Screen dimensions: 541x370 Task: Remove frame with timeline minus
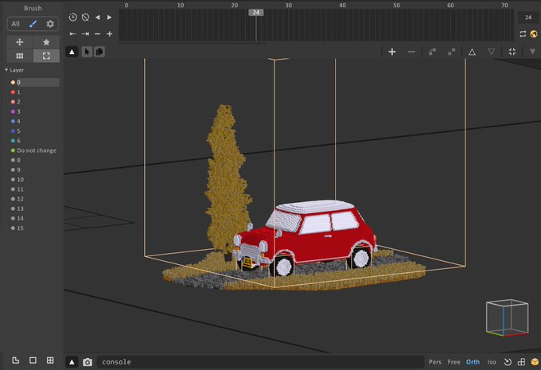(x=98, y=34)
